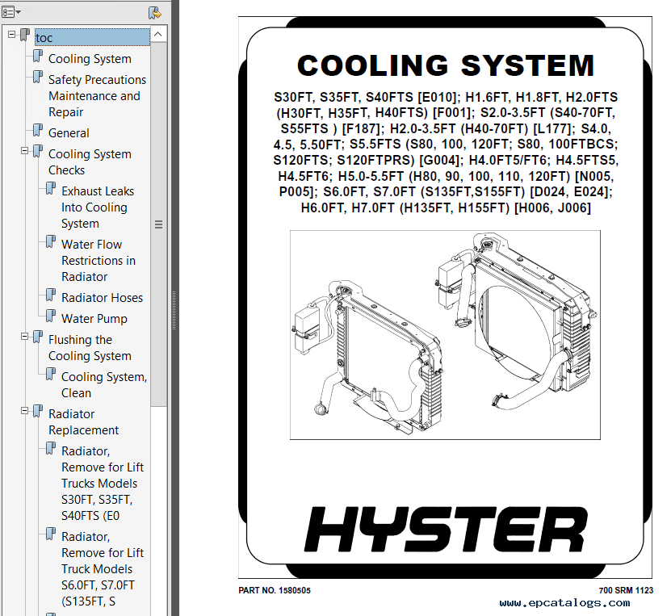Click the Water Flow Restrictions bookmark icon
671x616 pixels.
[x=51, y=241]
